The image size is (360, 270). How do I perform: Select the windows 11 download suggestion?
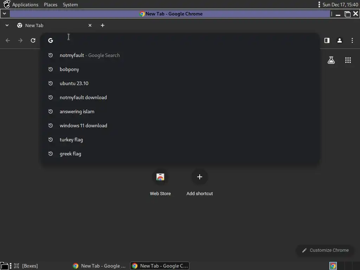coord(180,126)
